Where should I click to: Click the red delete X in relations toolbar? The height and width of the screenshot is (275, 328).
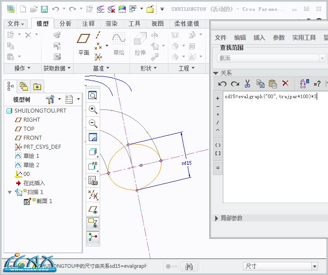[x=285, y=83]
